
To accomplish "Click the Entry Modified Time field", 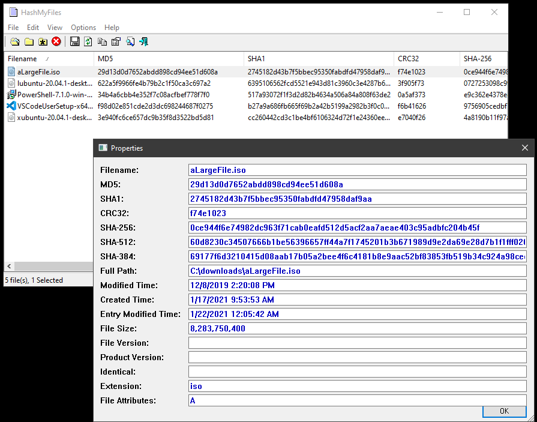I will (357, 314).
